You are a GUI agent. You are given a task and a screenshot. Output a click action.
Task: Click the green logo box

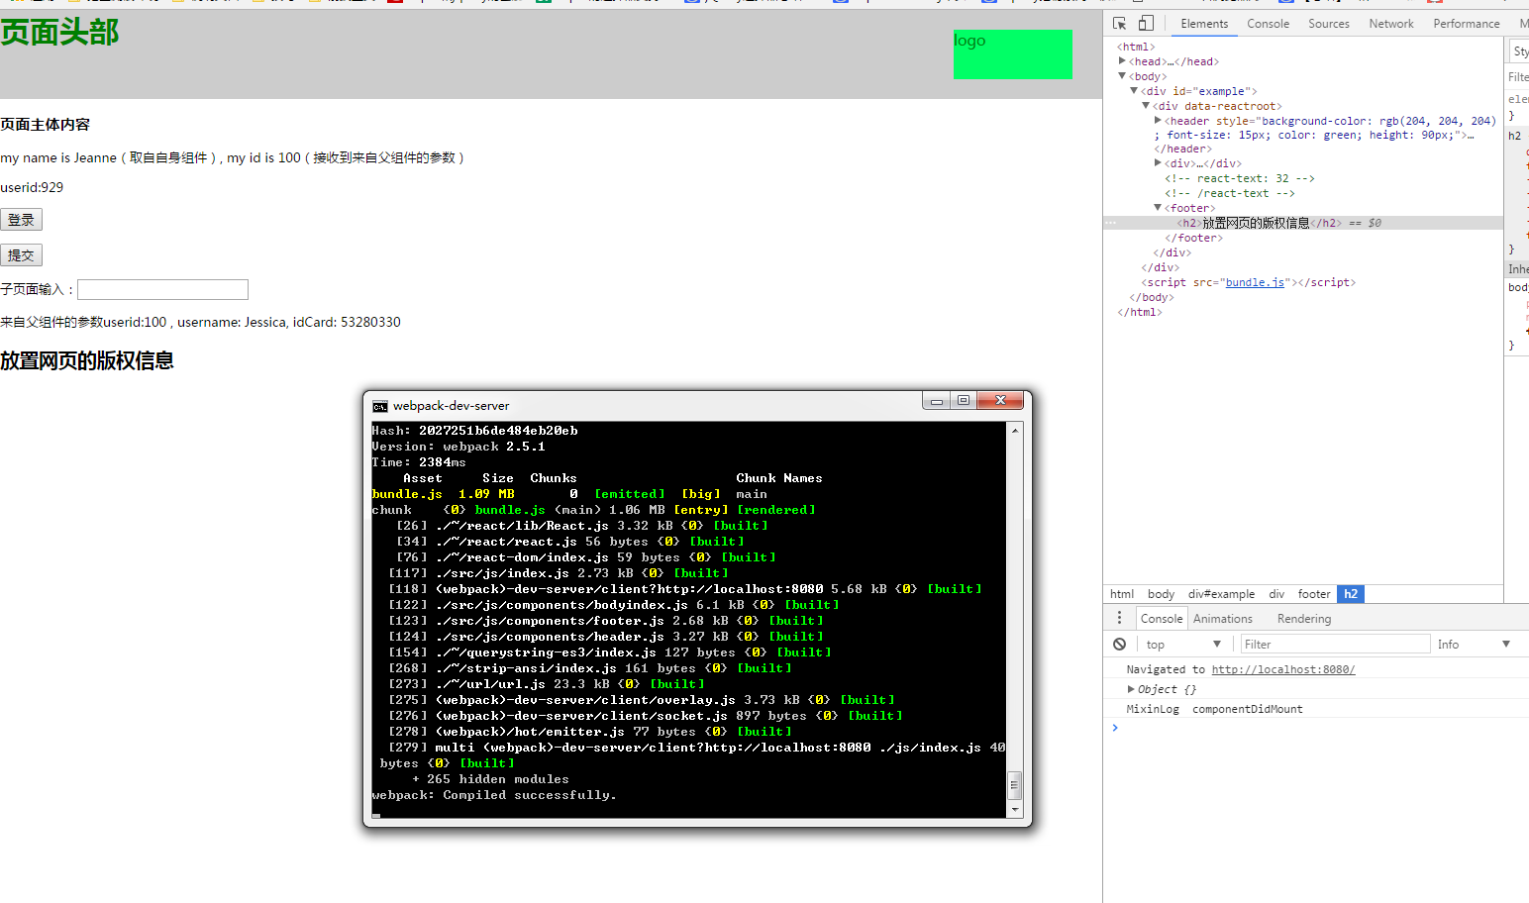1013,54
